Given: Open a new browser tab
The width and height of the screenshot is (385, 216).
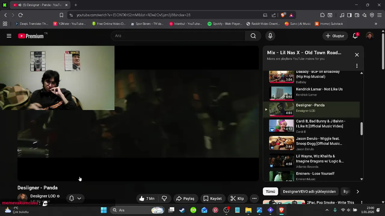Looking at the screenshot, I should pos(76,5).
